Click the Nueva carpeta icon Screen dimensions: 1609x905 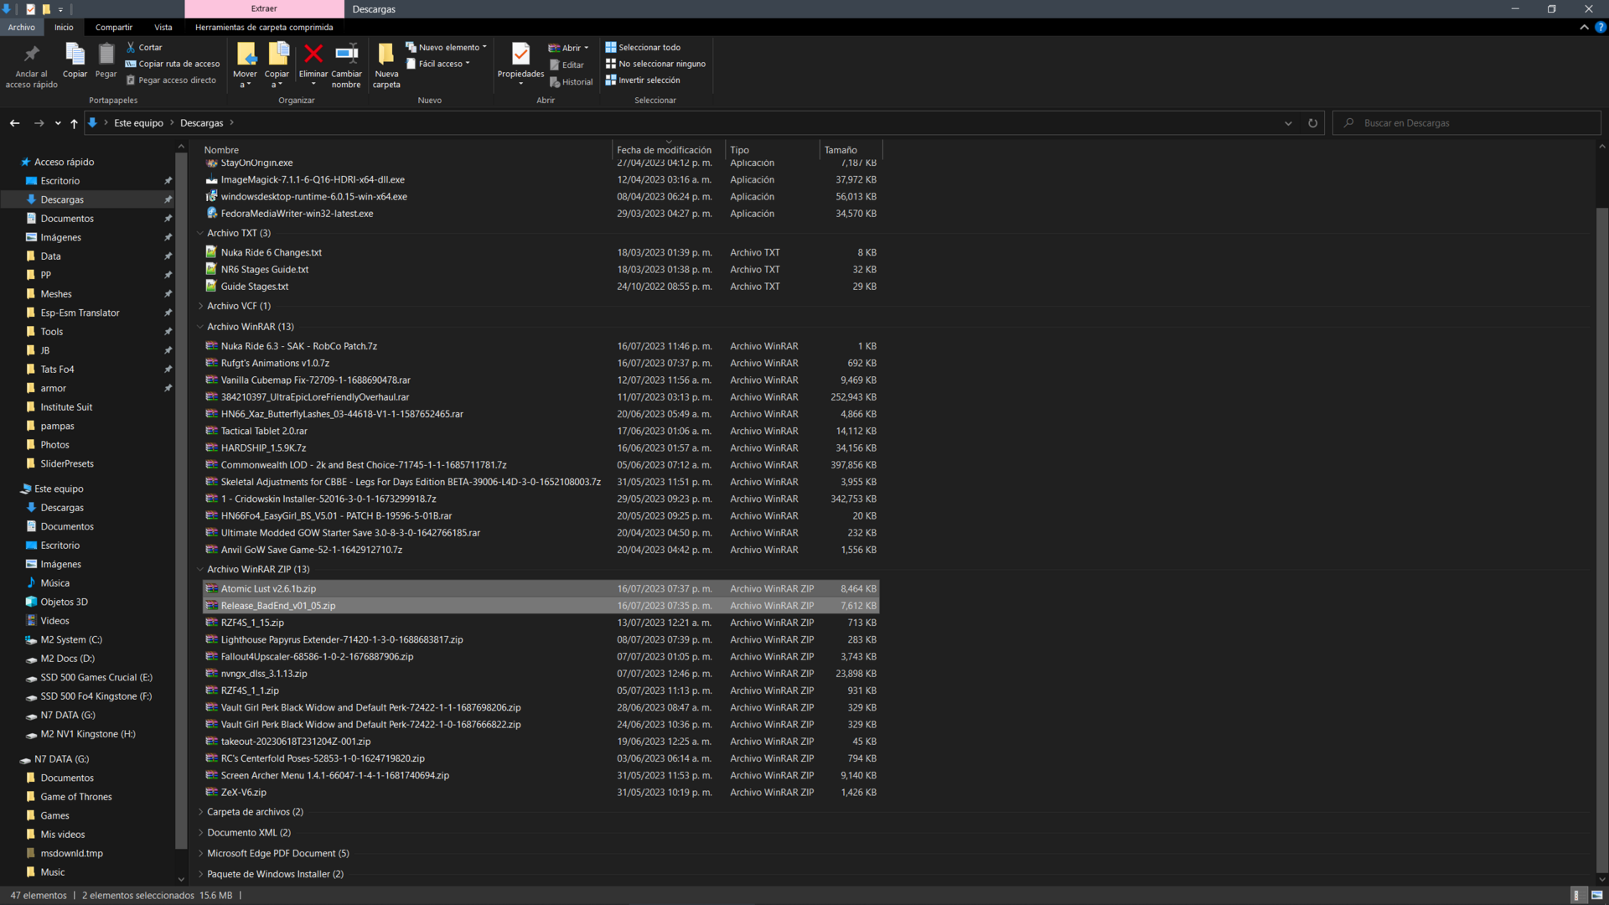(x=386, y=54)
